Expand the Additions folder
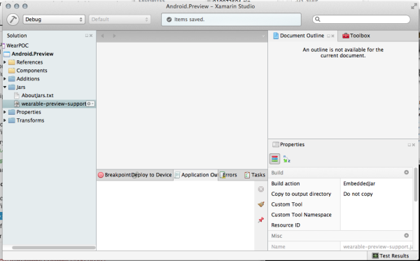The height and width of the screenshot is (261, 420). [x=5, y=78]
